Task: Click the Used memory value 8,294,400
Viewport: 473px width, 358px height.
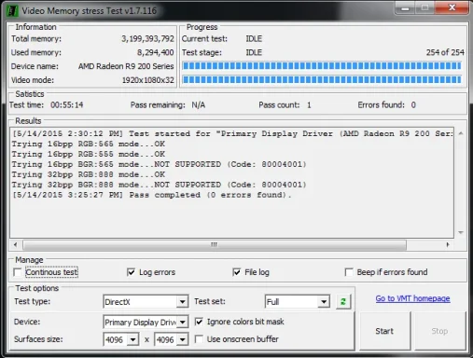Action: tap(156, 52)
